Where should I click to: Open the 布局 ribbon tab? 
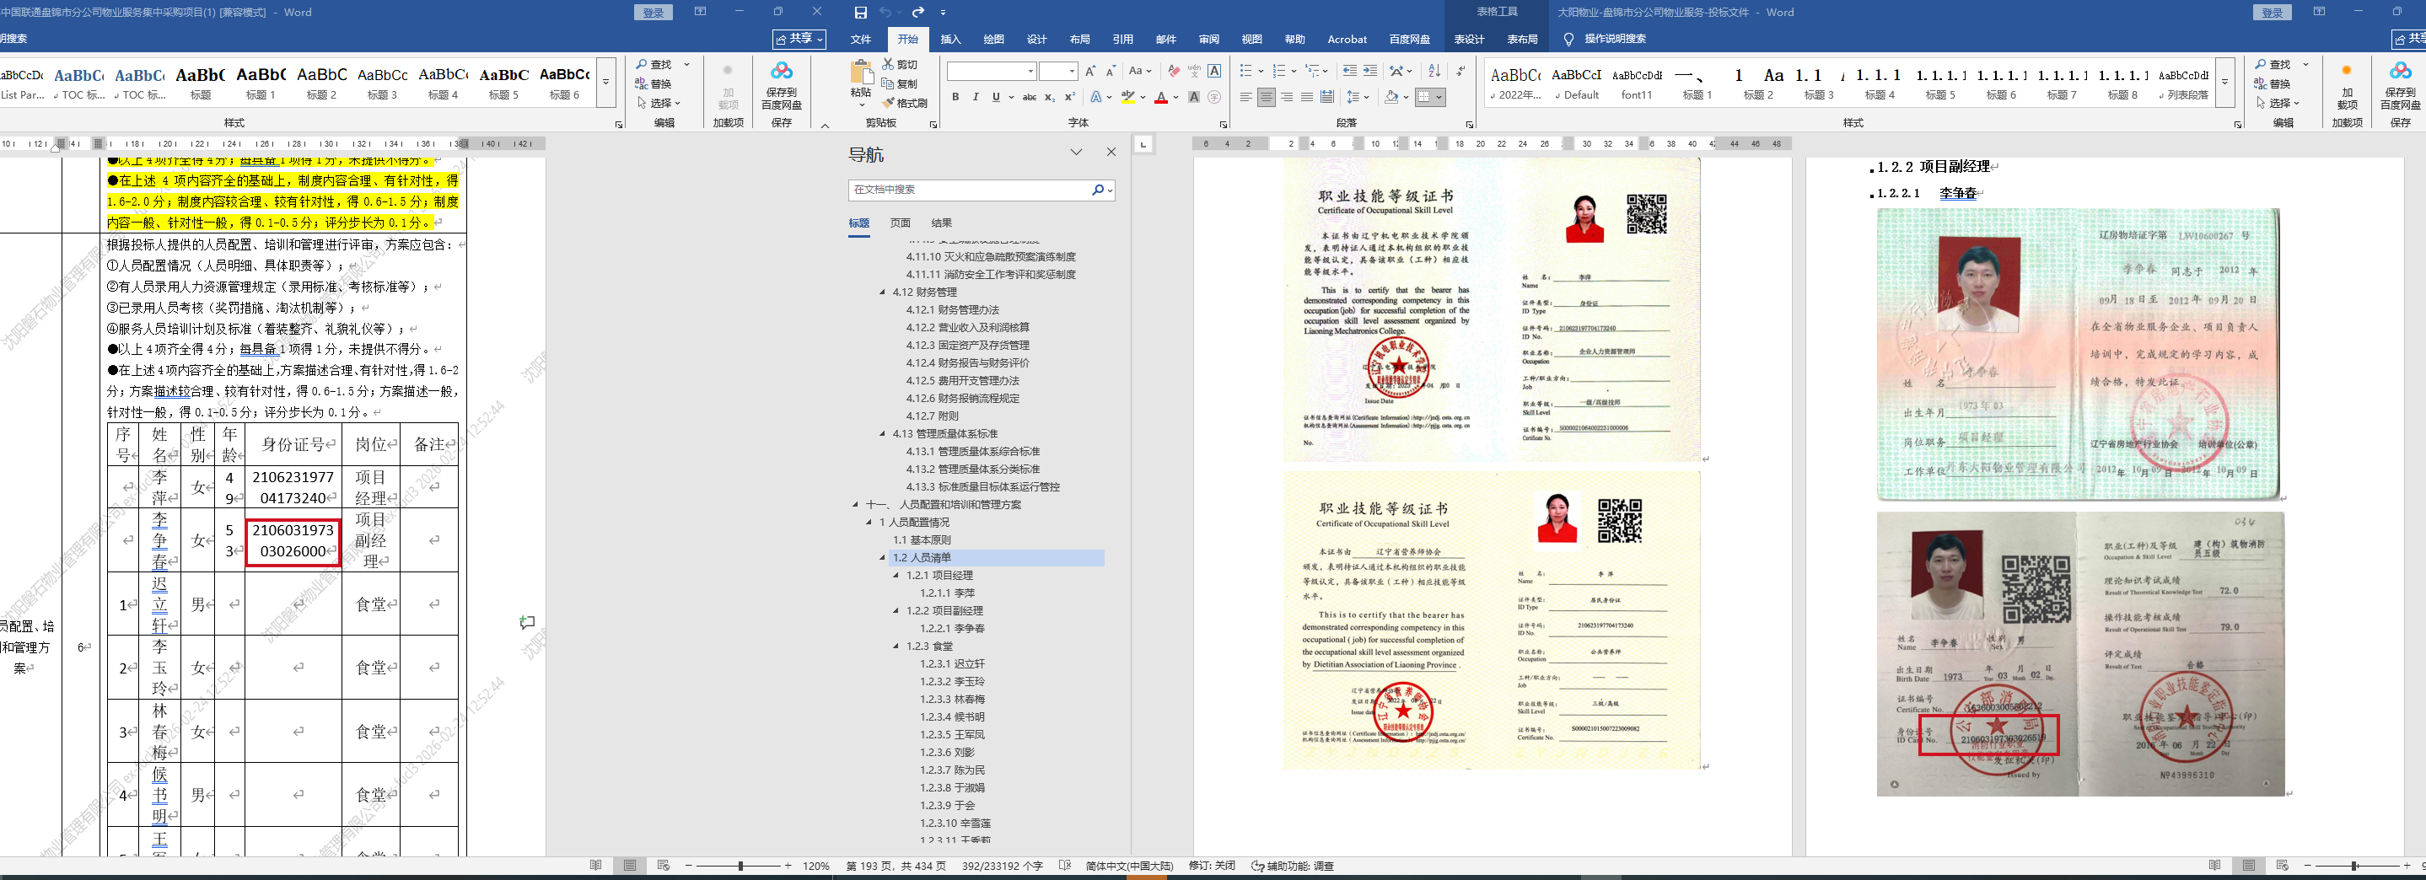coord(1079,40)
